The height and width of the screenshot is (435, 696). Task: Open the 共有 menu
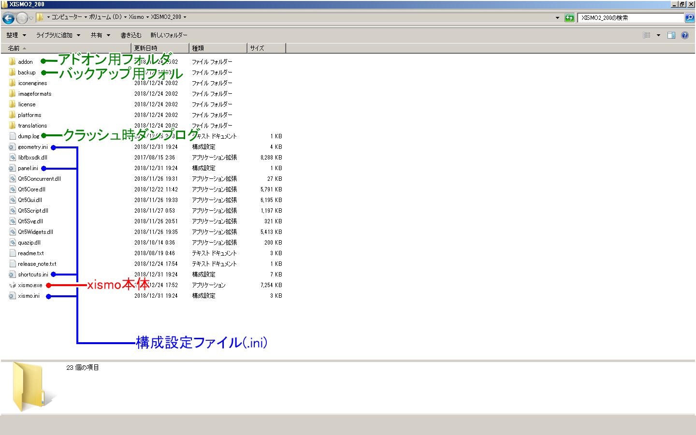point(101,35)
